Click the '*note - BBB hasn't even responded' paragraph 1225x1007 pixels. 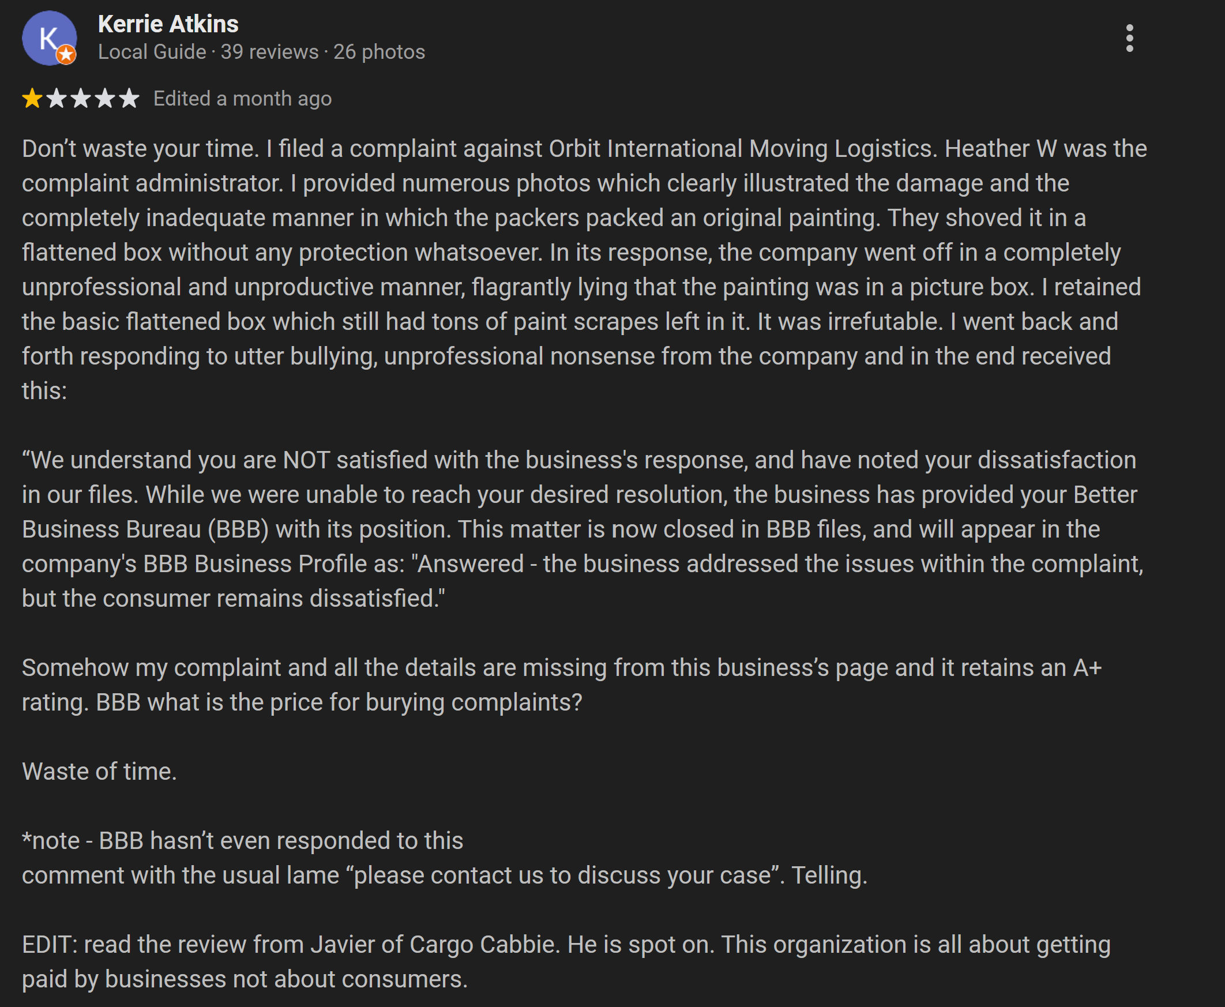click(x=445, y=858)
